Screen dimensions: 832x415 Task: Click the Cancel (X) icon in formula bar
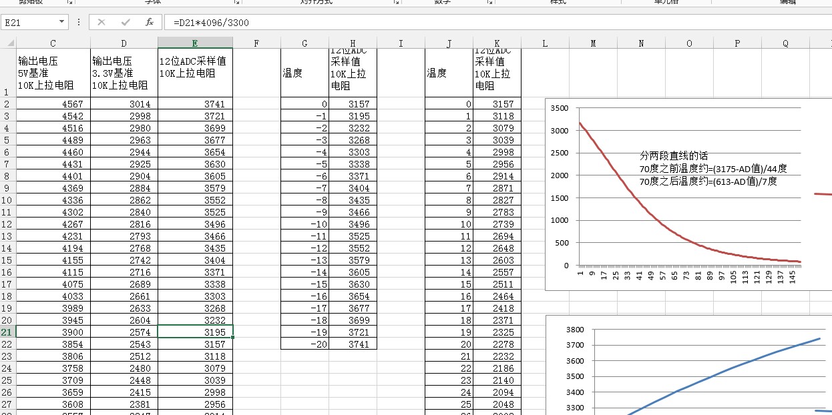(101, 22)
